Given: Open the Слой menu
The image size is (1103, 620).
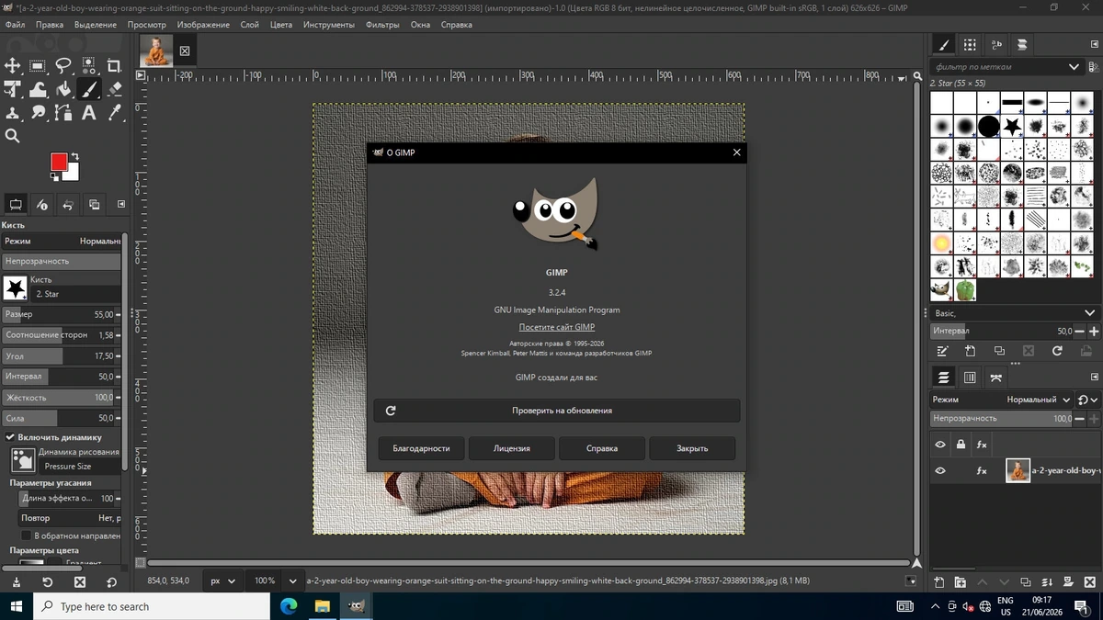Looking at the screenshot, I should (250, 25).
